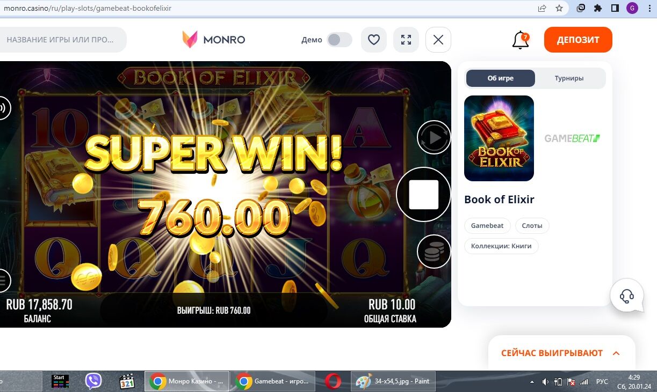Click the ДЕПОЗИТ button

[578, 40]
